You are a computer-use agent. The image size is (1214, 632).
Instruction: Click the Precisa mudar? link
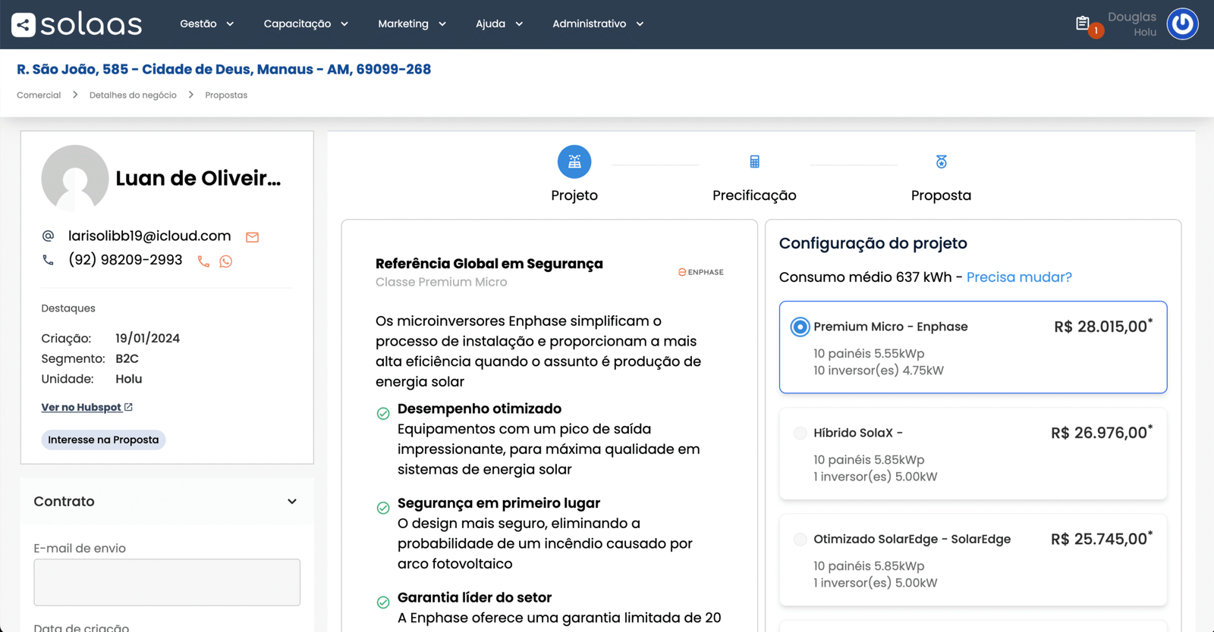pos(1019,277)
